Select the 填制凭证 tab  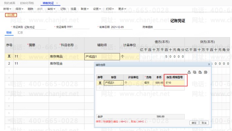coord(48,3)
